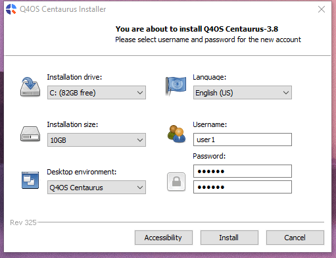Open the Desktop environment Q4OS Centaurus dropdown

[97, 188]
